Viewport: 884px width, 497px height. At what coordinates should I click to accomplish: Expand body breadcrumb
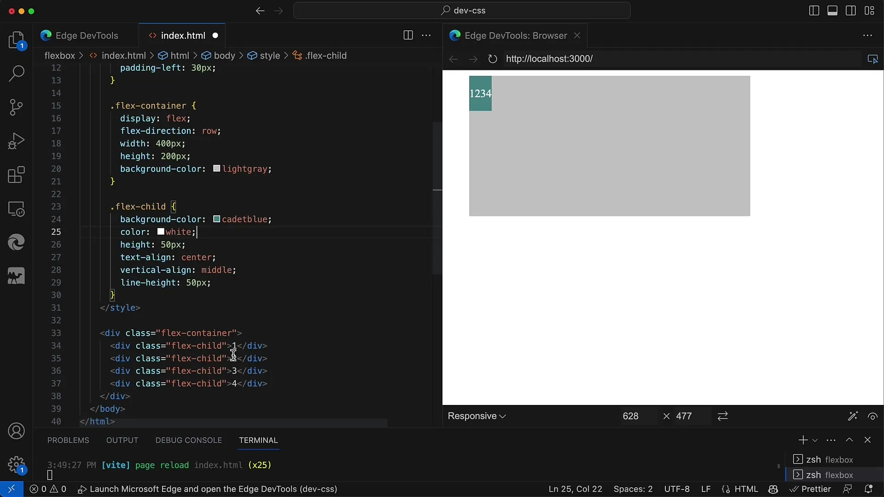(218, 56)
